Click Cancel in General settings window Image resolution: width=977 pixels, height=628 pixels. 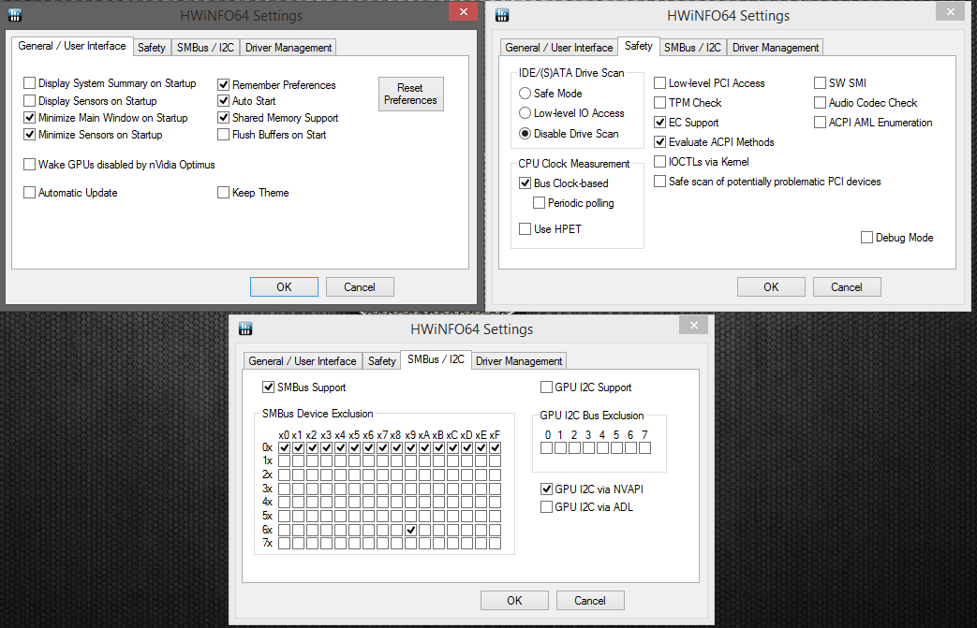[360, 287]
